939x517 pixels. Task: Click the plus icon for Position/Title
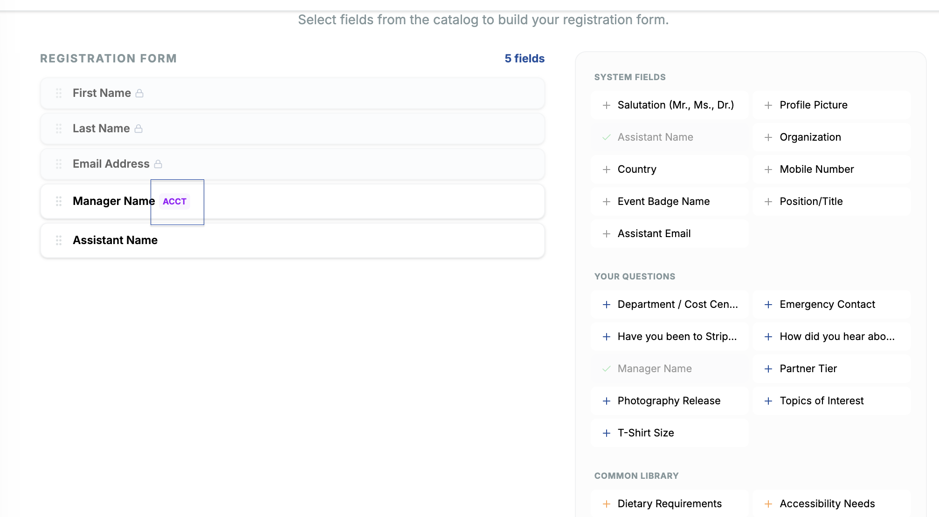pyautogui.click(x=768, y=202)
